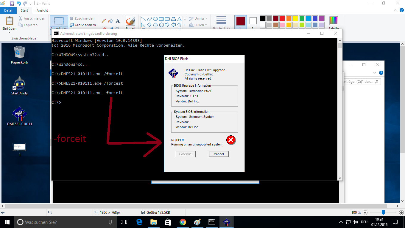
Task: Open the Füllen fill dropdown
Action: (199, 25)
